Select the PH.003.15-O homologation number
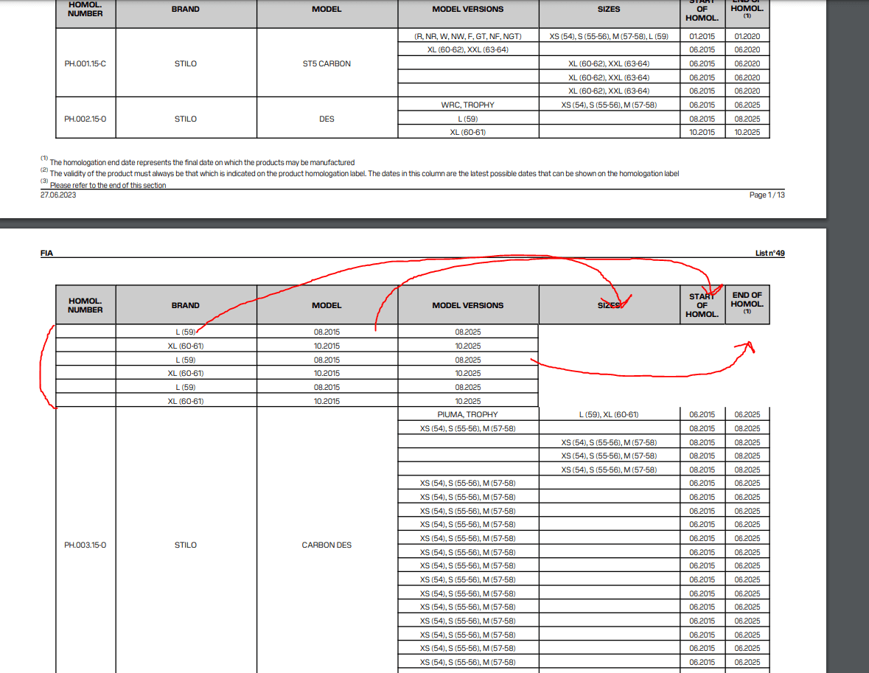Image resolution: width=869 pixels, height=673 pixels. coord(85,545)
